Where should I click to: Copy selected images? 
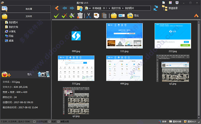click(96, 16)
